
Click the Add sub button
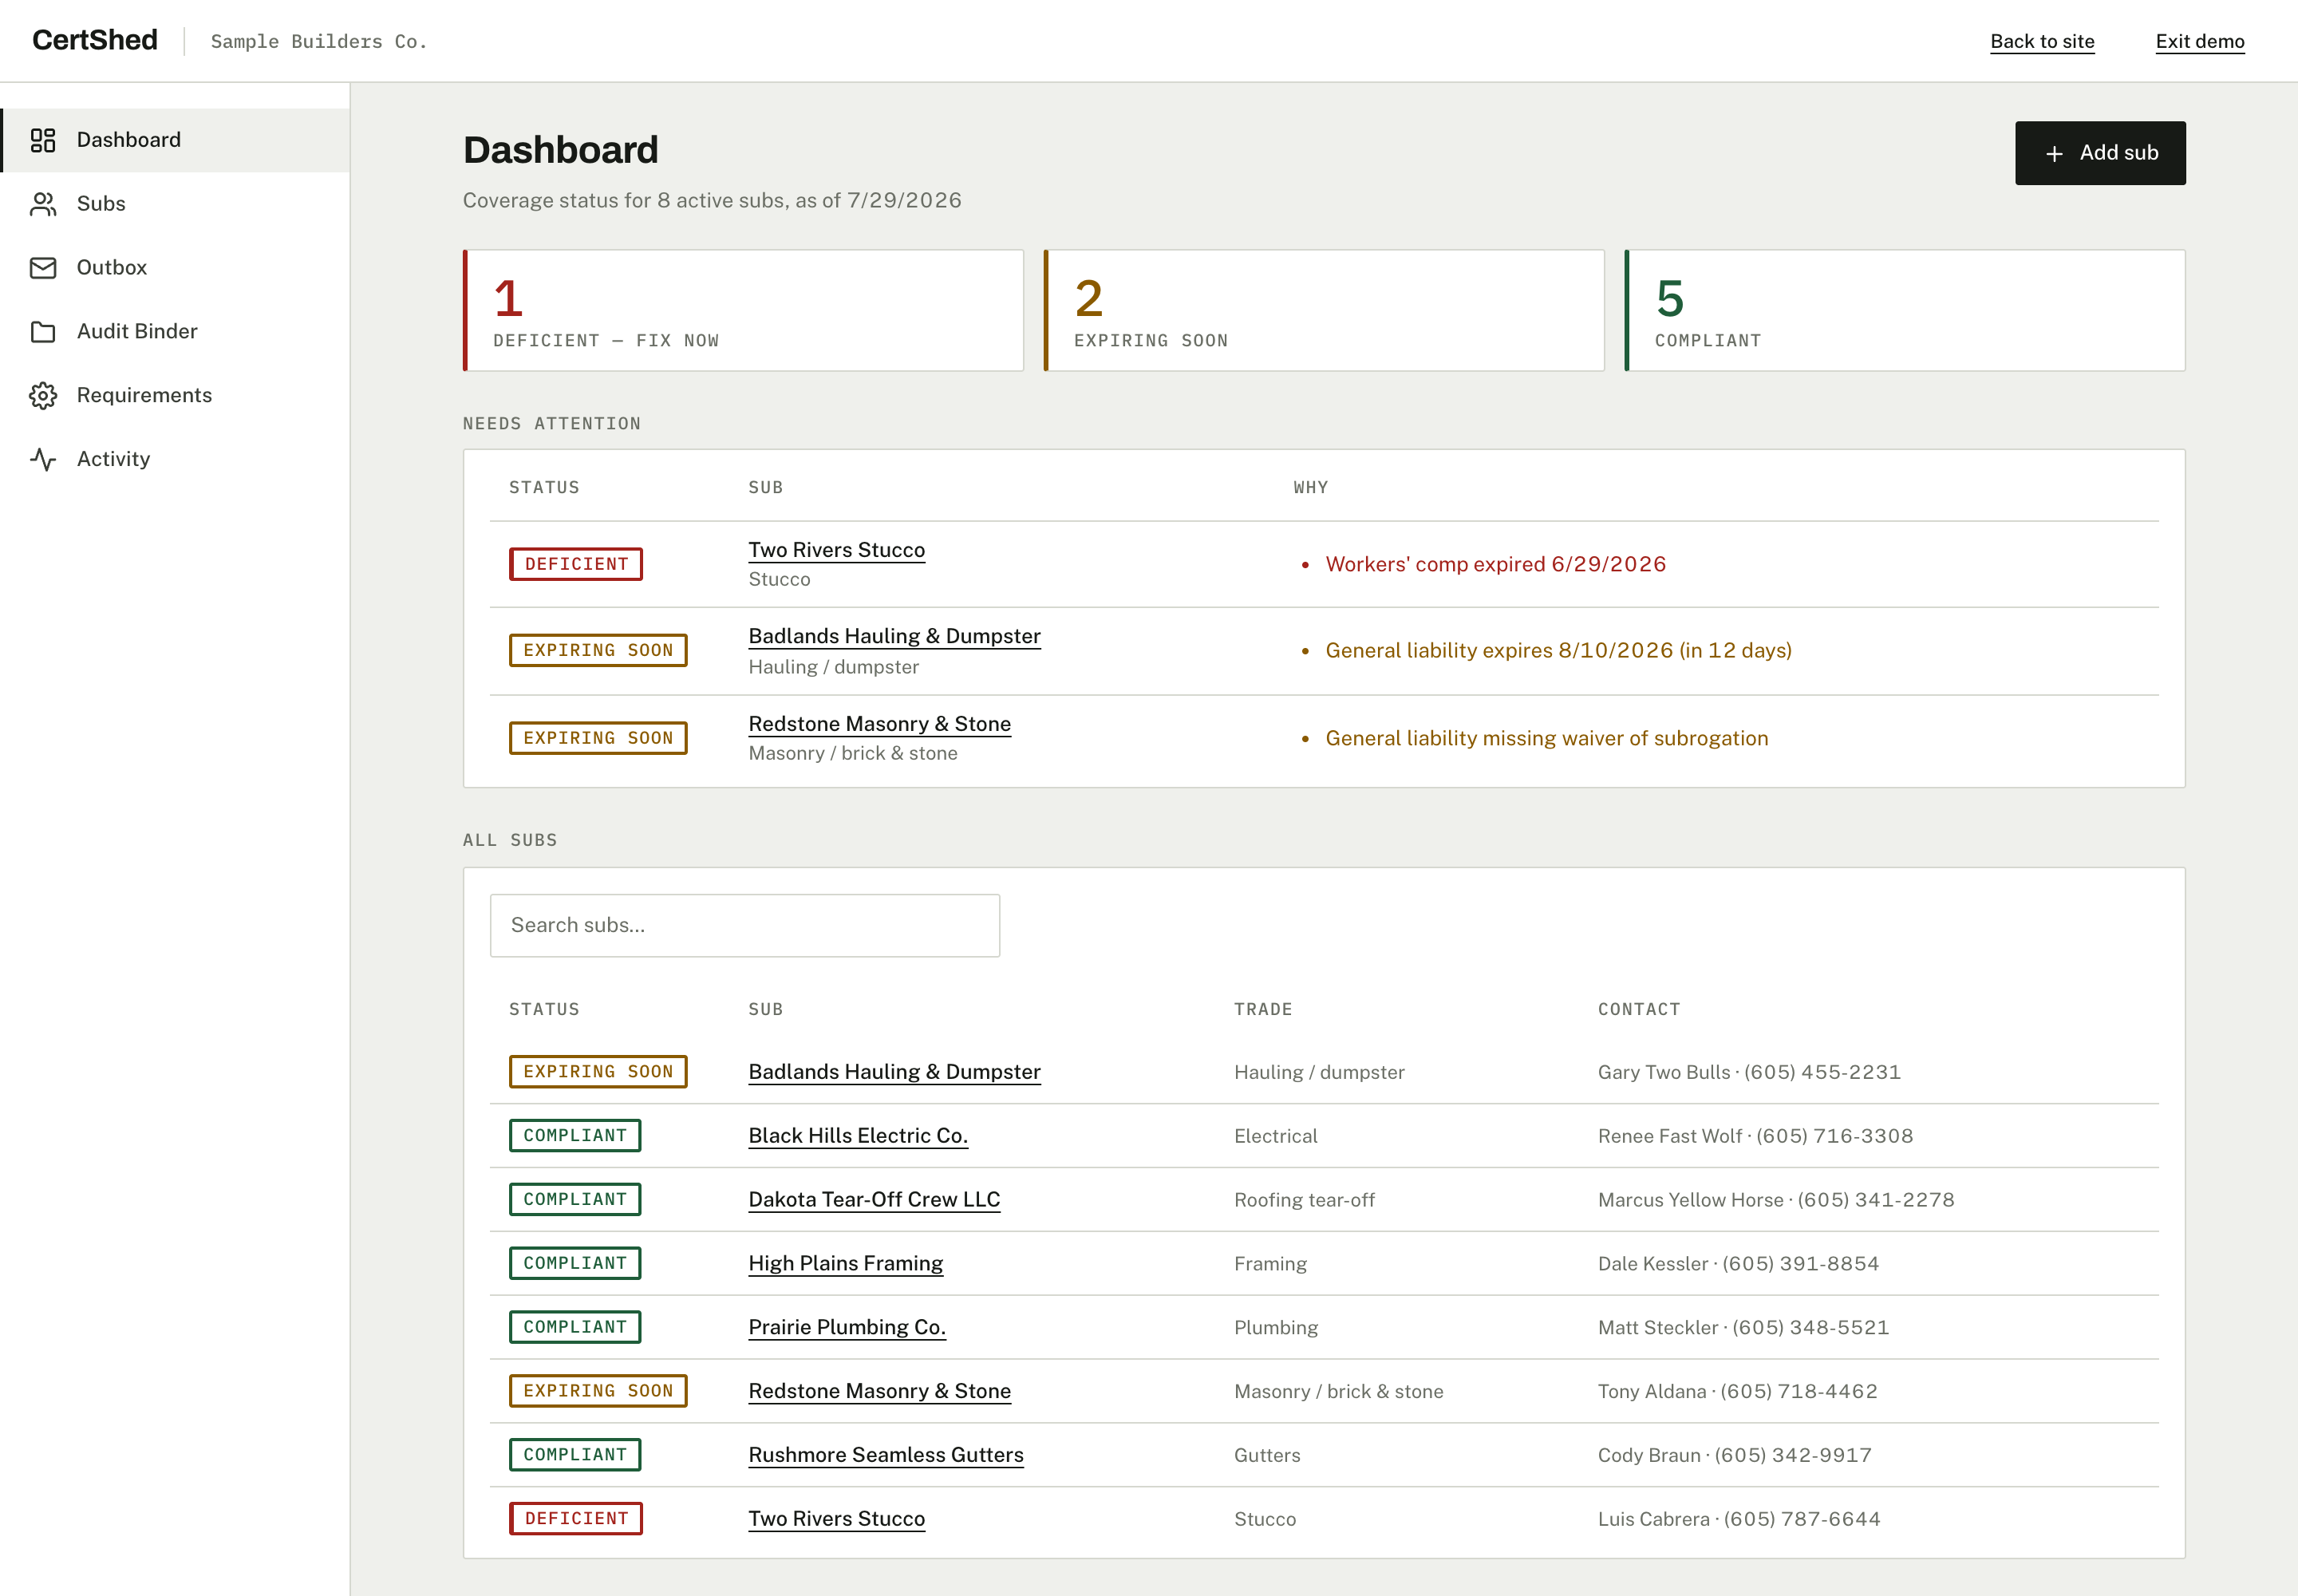tap(2100, 153)
